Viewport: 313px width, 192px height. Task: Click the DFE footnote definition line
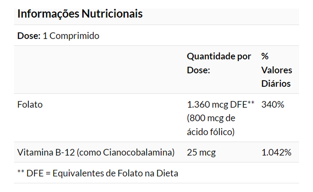click(x=98, y=173)
